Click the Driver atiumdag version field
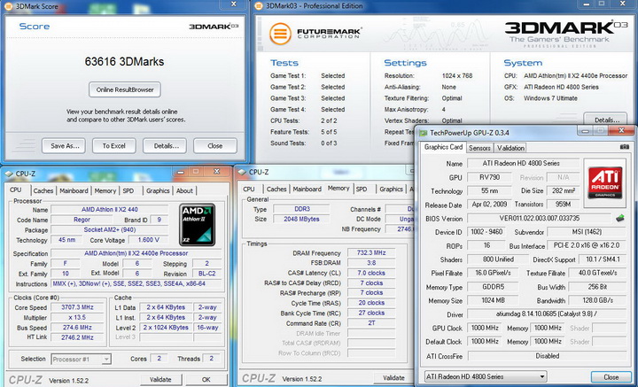Image resolution: width=638 pixels, height=387 pixels. pos(547,313)
